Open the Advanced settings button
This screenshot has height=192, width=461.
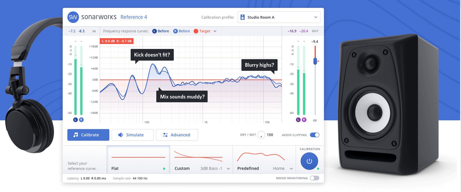pyautogui.click(x=177, y=135)
